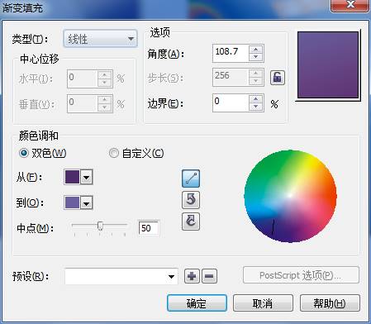Expand the 预设 preset combo box
The height and width of the screenshot is (324, 371).
coord(121,276)
